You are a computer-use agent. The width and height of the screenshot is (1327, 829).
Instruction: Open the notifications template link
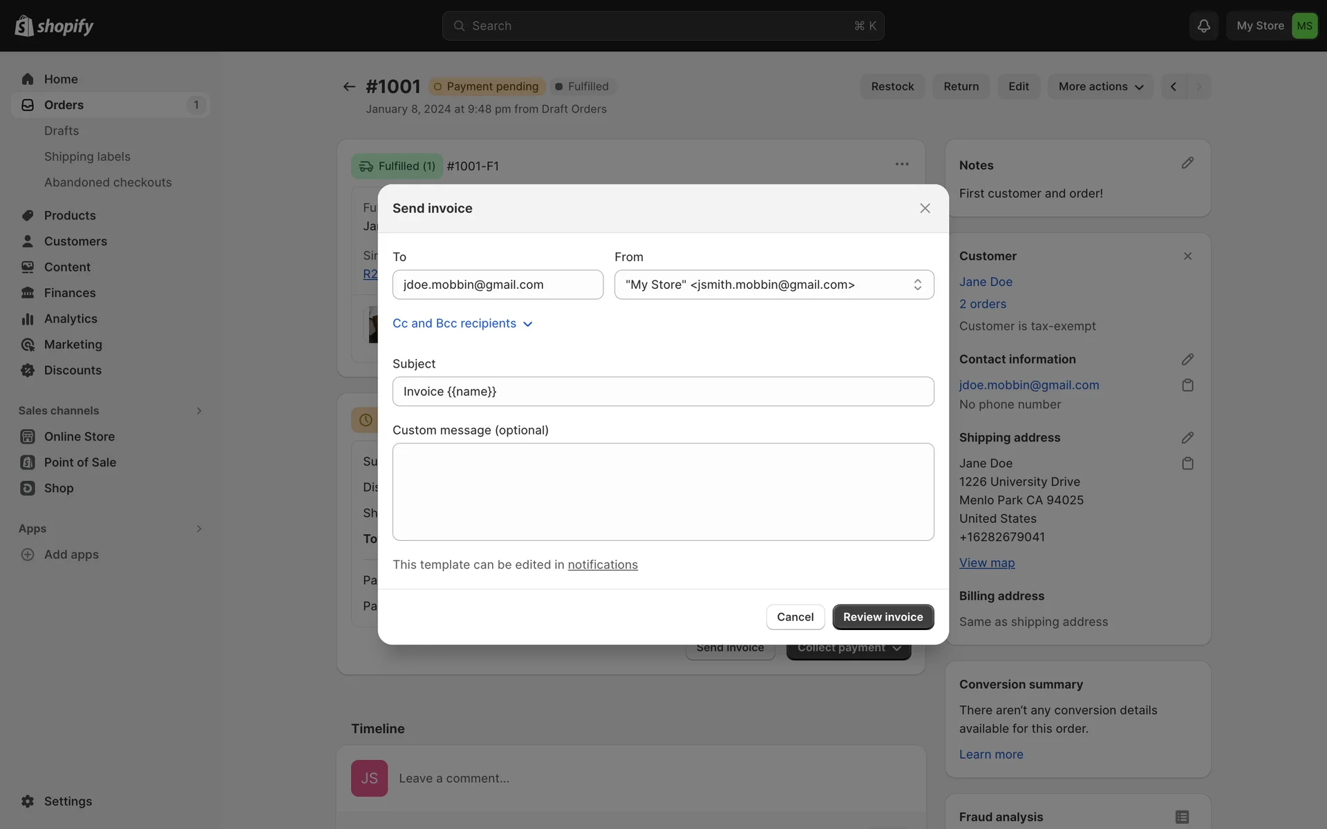coord(602,564)
